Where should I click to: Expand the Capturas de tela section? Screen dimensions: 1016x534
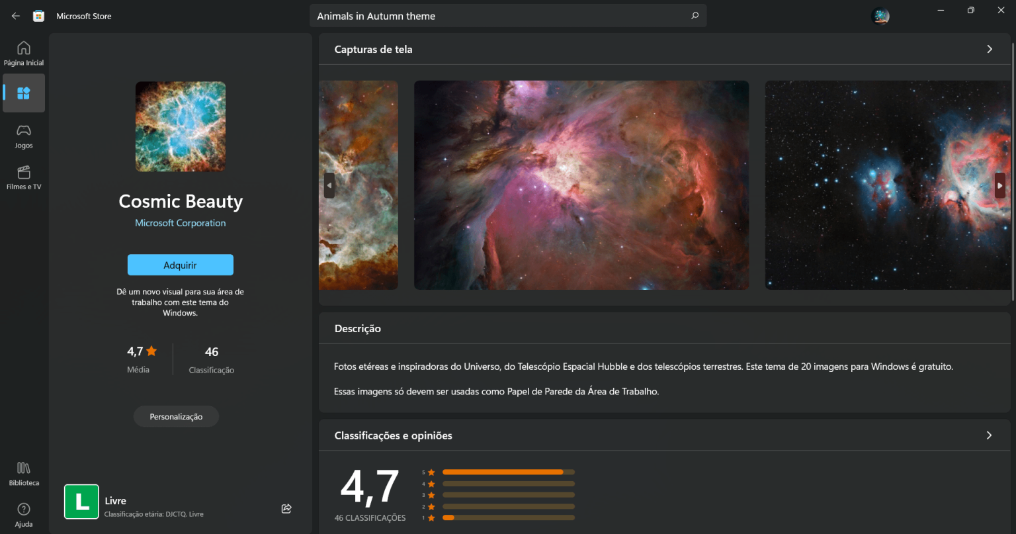click(x=989, y=49)
